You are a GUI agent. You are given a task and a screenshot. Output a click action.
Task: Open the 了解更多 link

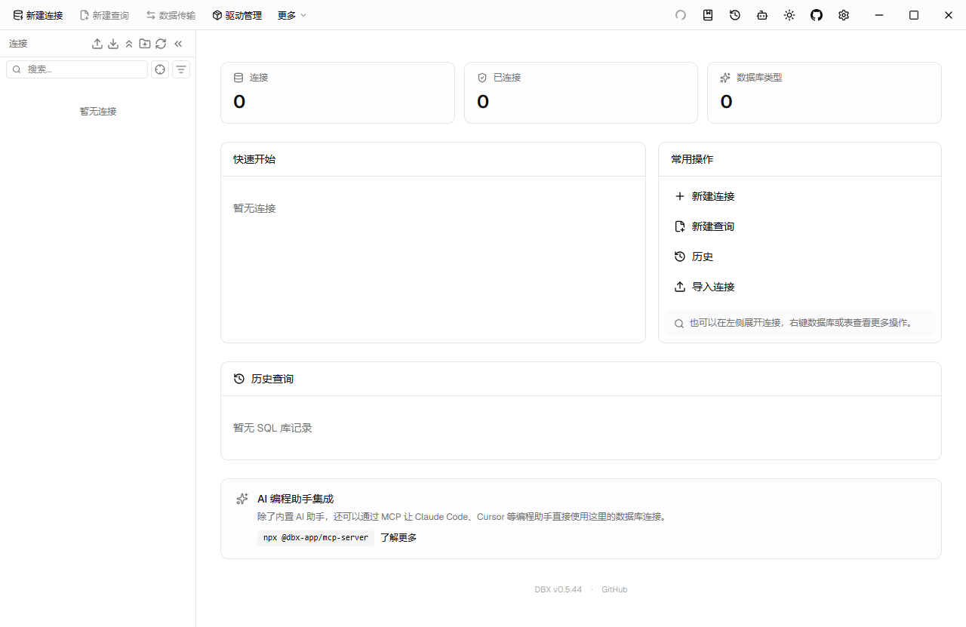[398, 538]
